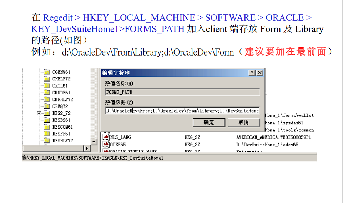Click the FORMS_PATH value name field
The width and height of the screenshot is (343, 203).
pyautogui.click(x=182, y=92)
